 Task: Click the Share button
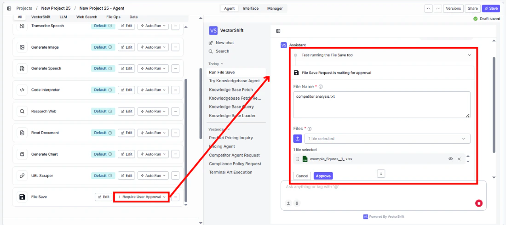(x=473, y=8)
